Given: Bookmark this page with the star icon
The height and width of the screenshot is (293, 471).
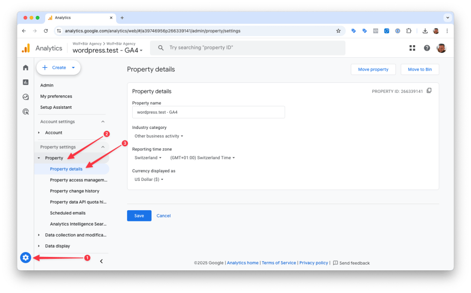Looking at the screenshot, I should 338,31.
